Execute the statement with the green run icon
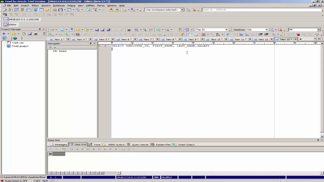This screenshot has height=182, width=324. click(51, 34)
